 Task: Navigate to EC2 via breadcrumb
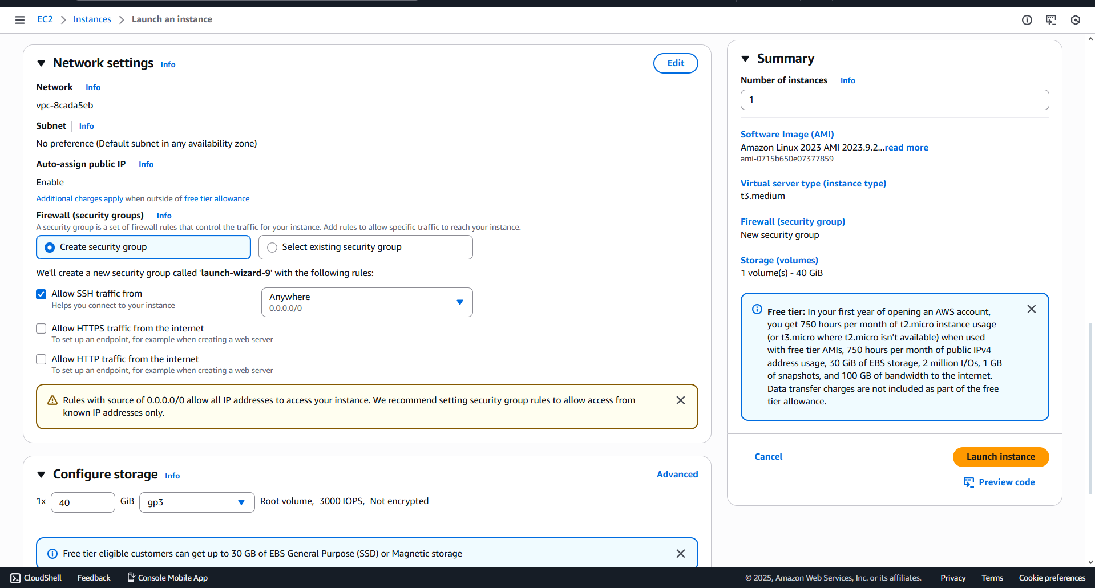(x=45, y=19)
